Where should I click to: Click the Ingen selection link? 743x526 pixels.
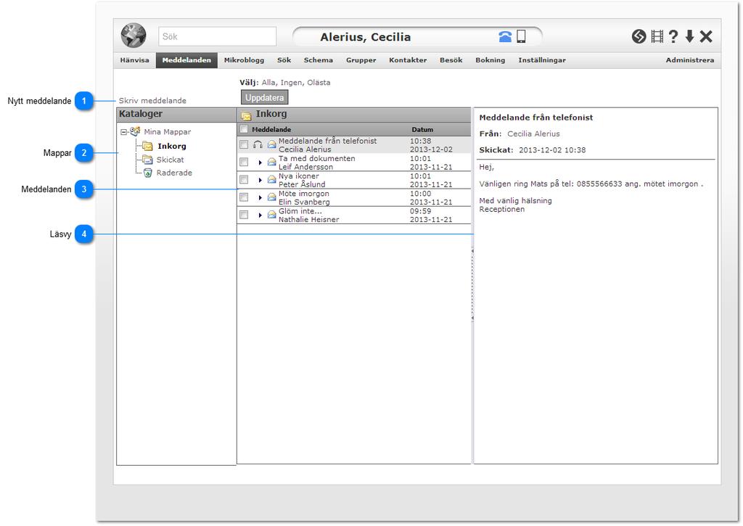click(x=292, y=83)
